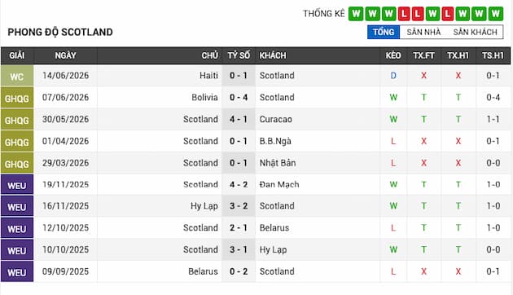Open the Curacao team link
Screen dimensions: 513x295
coord(275,119)
